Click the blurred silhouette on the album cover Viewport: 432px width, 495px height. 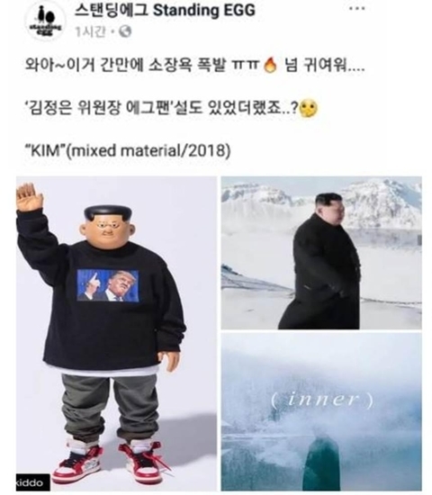[322, 461]
